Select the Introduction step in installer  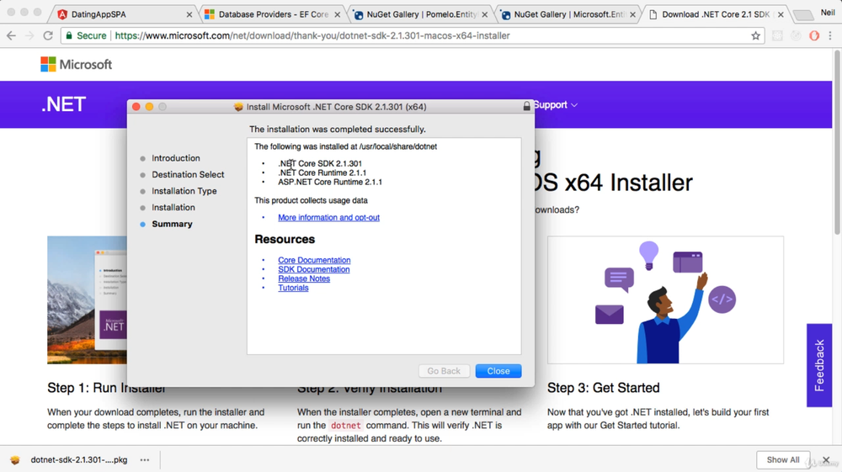[176, 158]
